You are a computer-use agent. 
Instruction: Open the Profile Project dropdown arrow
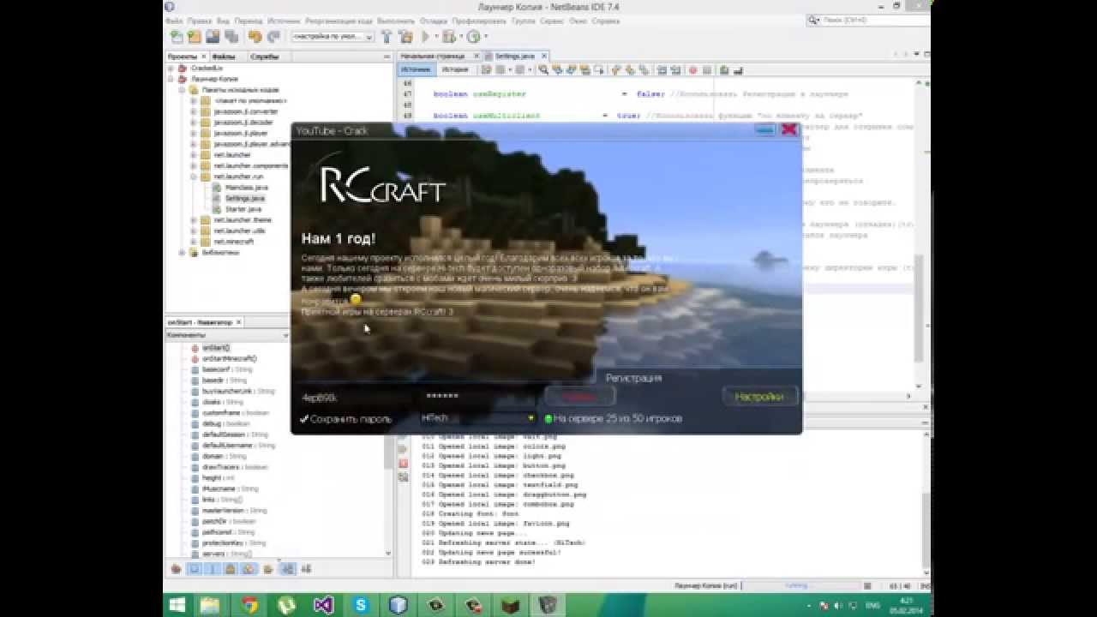pyautogui.click(x=486, y=37)
